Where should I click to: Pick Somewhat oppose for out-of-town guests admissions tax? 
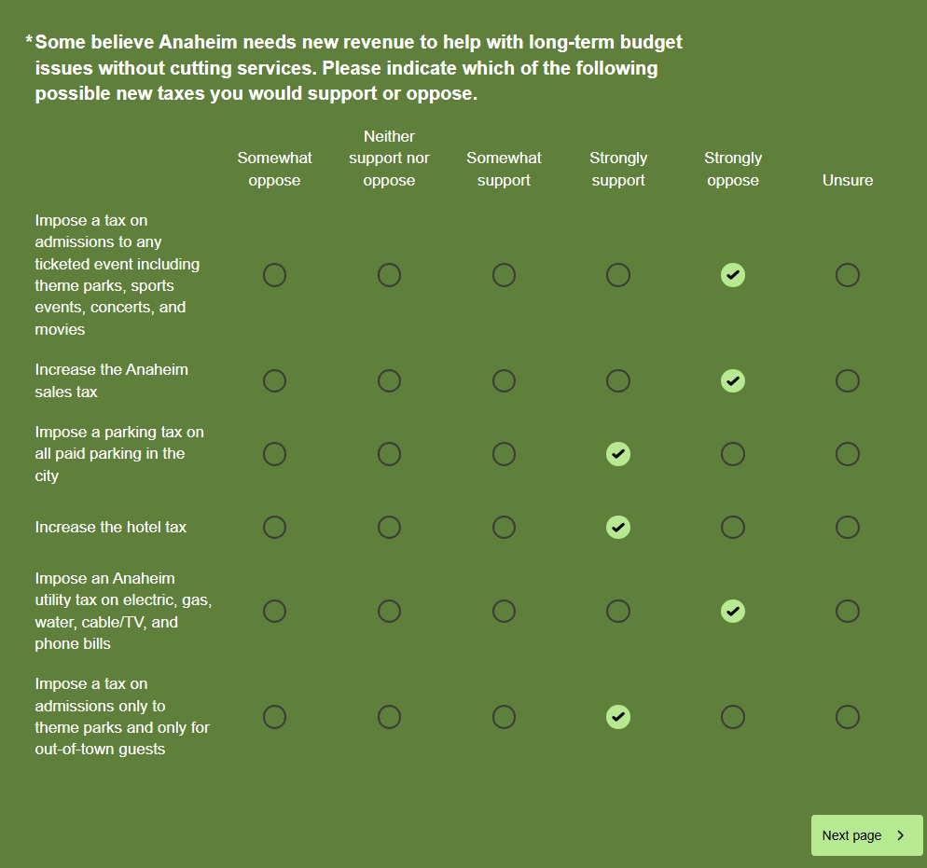[274, 717]
